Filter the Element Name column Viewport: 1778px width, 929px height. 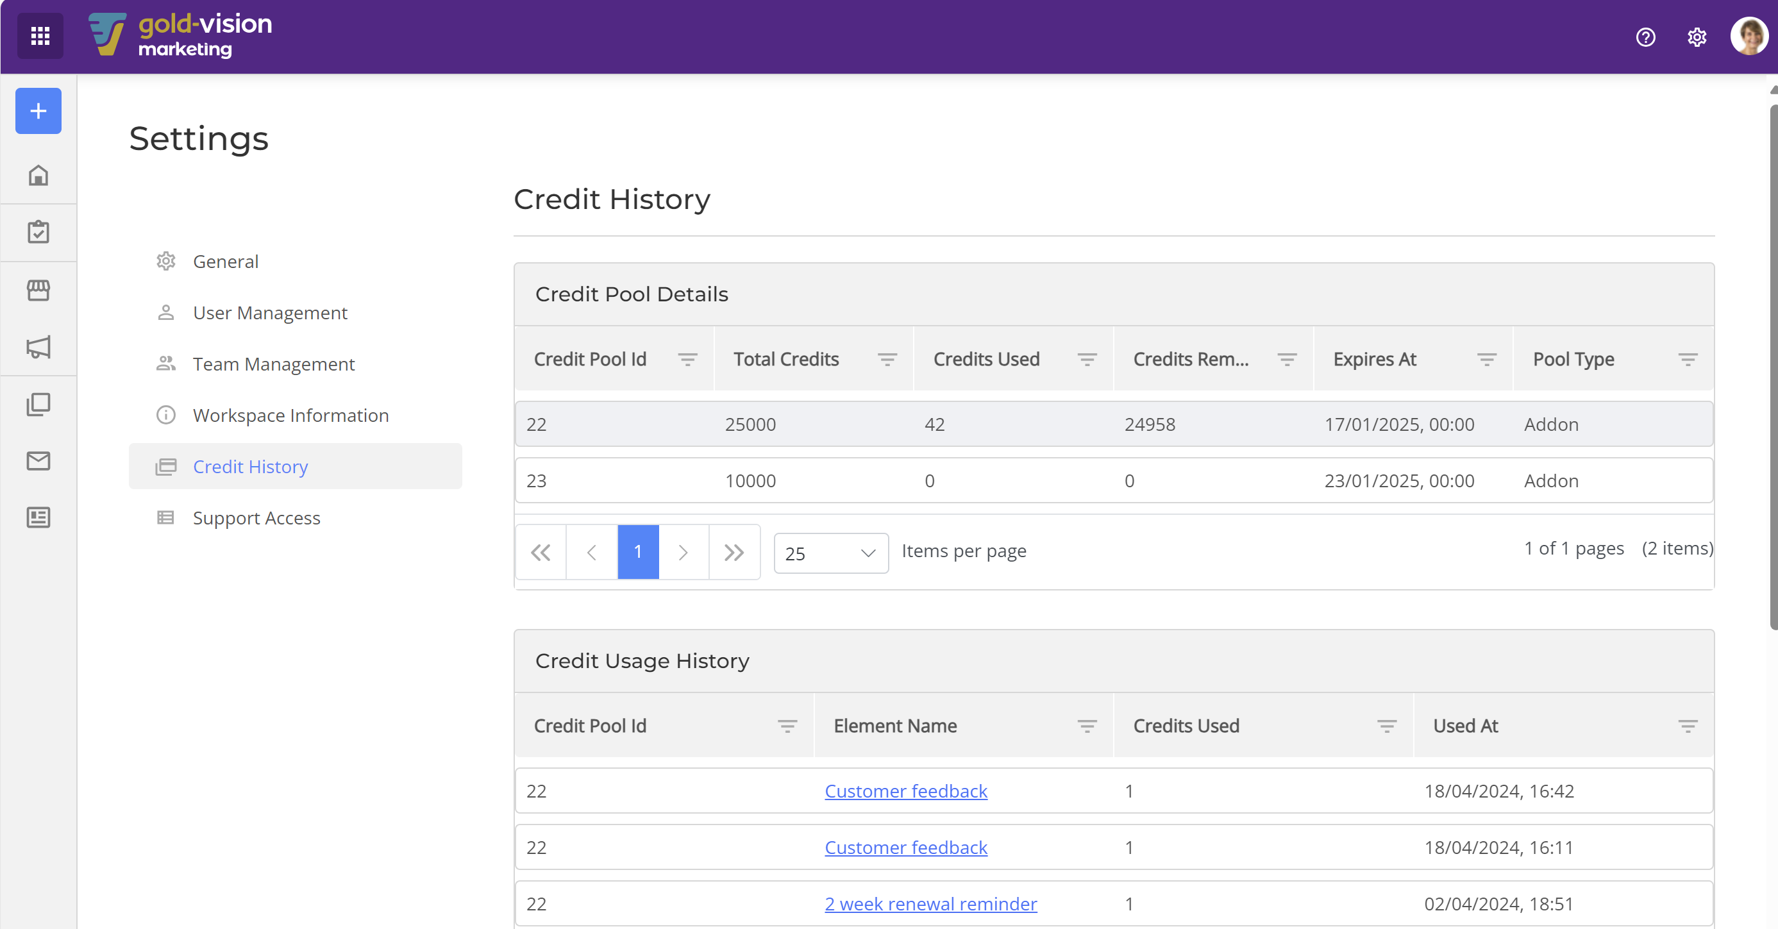coord(1087,726)
